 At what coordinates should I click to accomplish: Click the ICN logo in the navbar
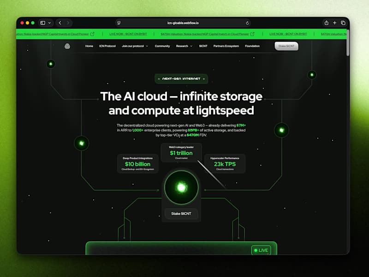pyautogui.click(x=68, y=46)
